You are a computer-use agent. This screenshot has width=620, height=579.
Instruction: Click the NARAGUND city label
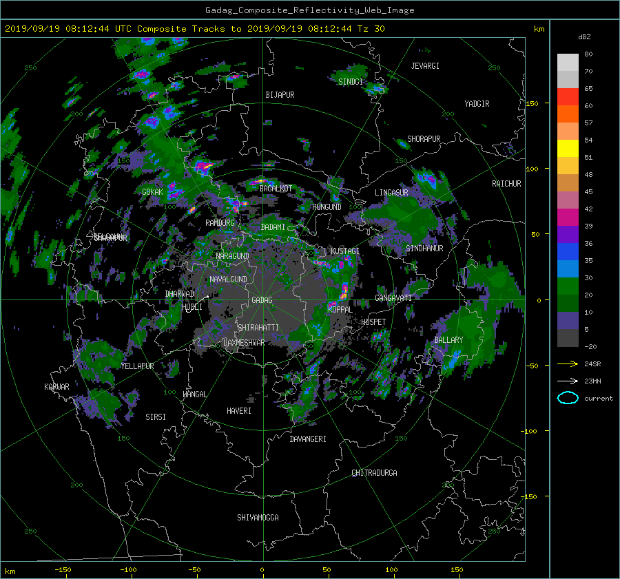pos(233,256)
